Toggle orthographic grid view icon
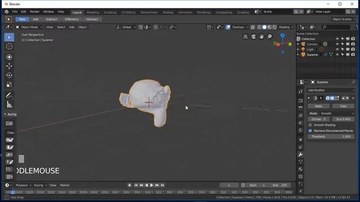This screenshot has width=360, height=202. click(245, 36)
